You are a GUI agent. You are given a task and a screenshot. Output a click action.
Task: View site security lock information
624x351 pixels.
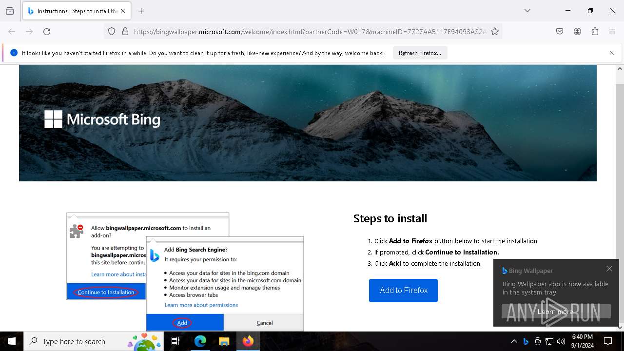(125, 31)
